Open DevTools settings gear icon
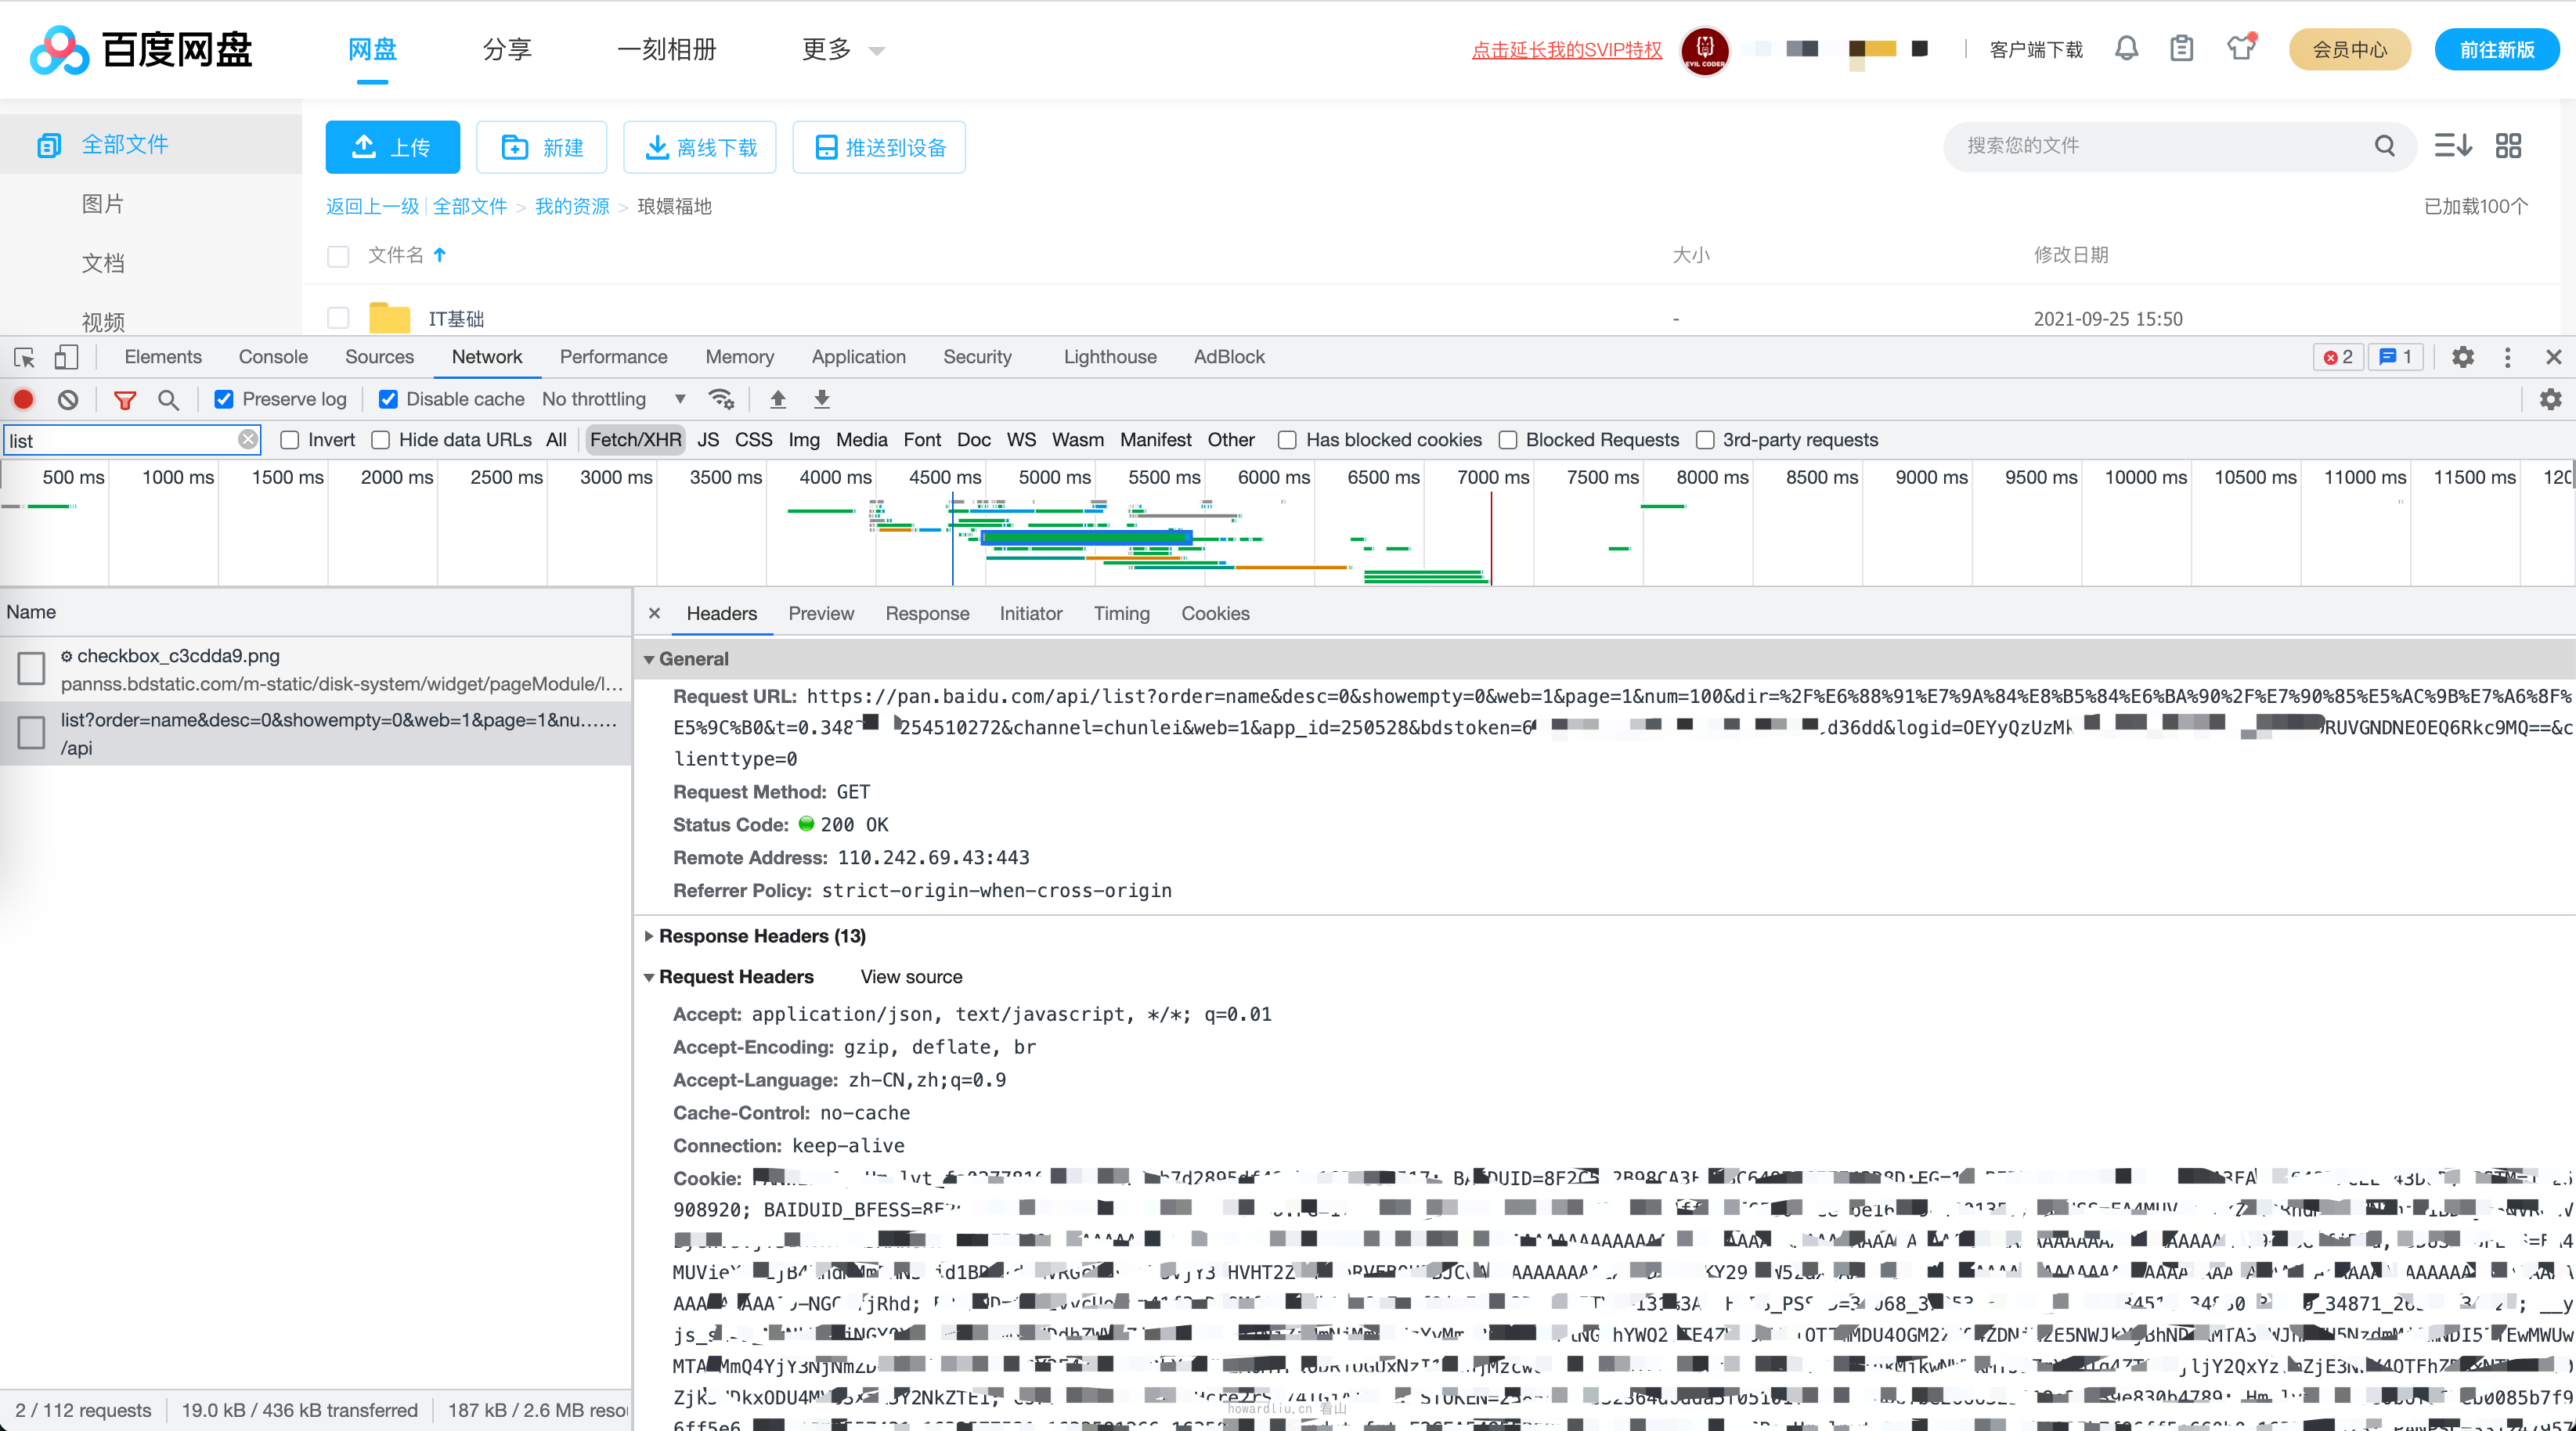2576x1431 pixels. 2463,357
